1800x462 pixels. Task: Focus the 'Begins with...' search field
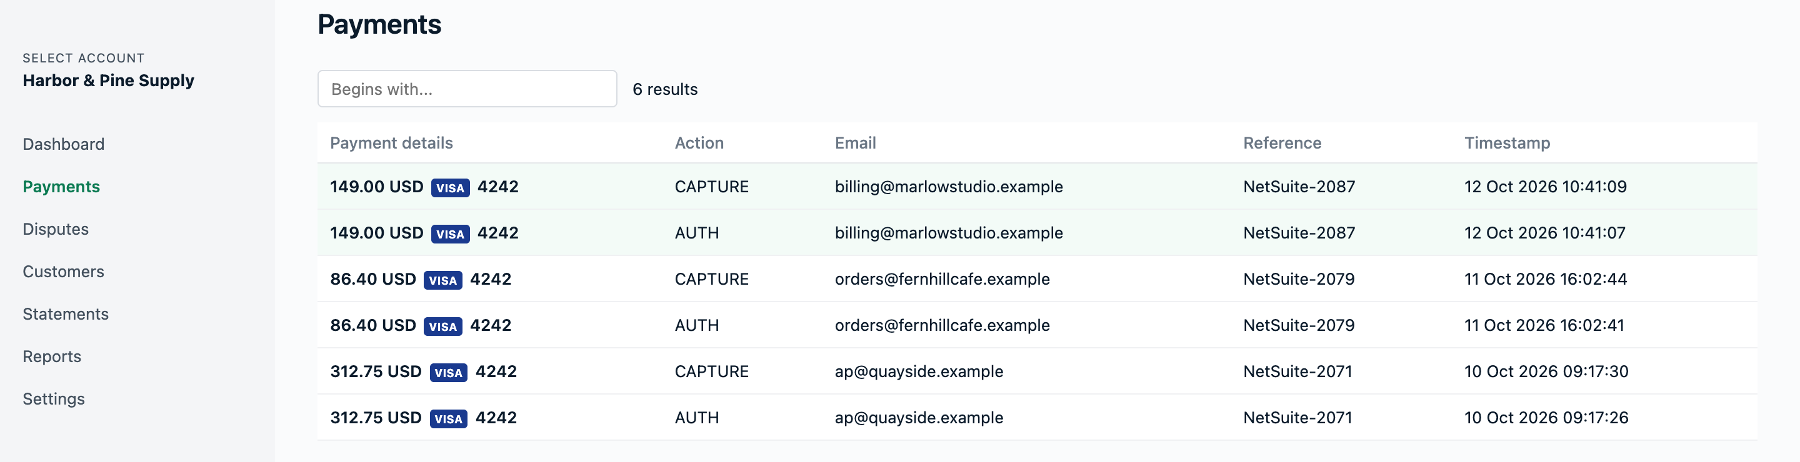(x=467, y=89)
